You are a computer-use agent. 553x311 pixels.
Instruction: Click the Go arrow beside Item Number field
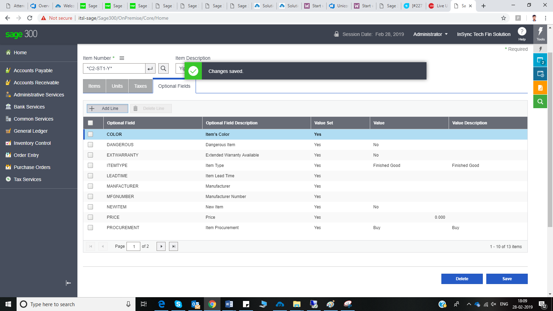[x=150, y=68]
